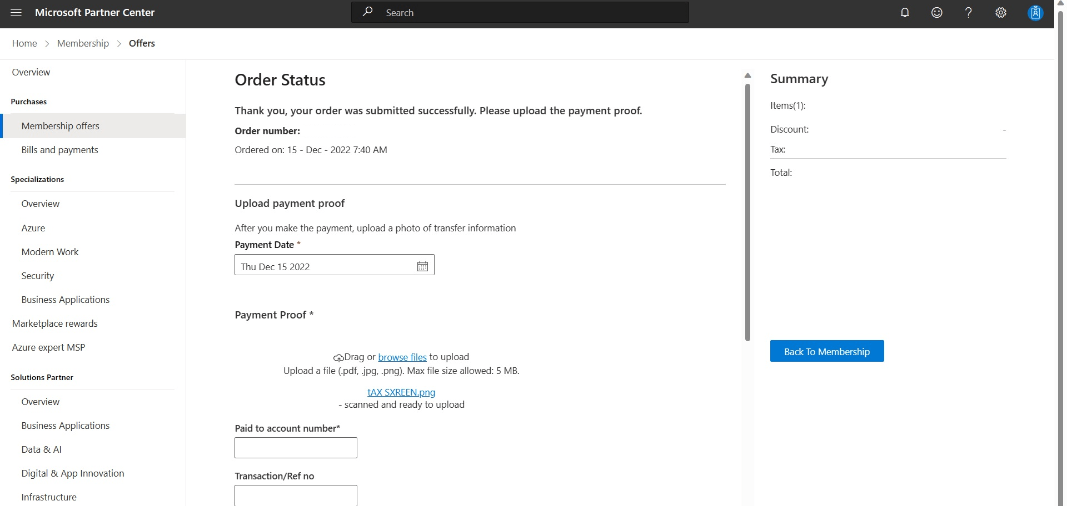Click the upload cloud icon
1067x506 pixels.
[338, 358]
